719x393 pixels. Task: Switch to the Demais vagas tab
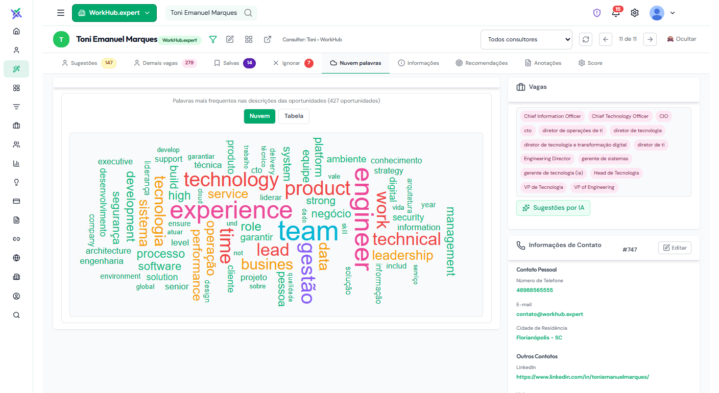(165, 63)
